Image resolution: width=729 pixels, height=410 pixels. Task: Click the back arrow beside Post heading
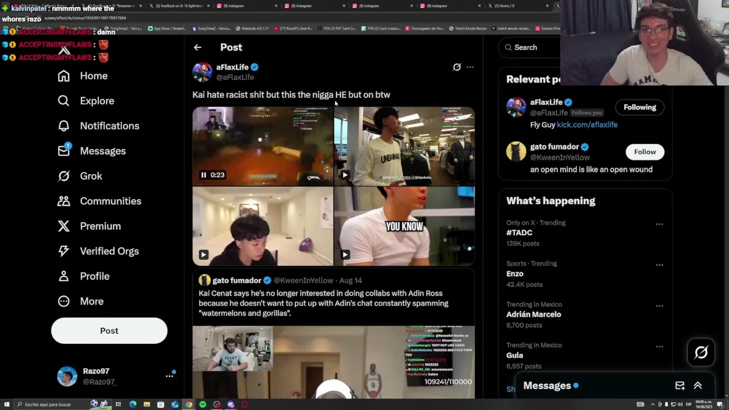coord(197,47)
